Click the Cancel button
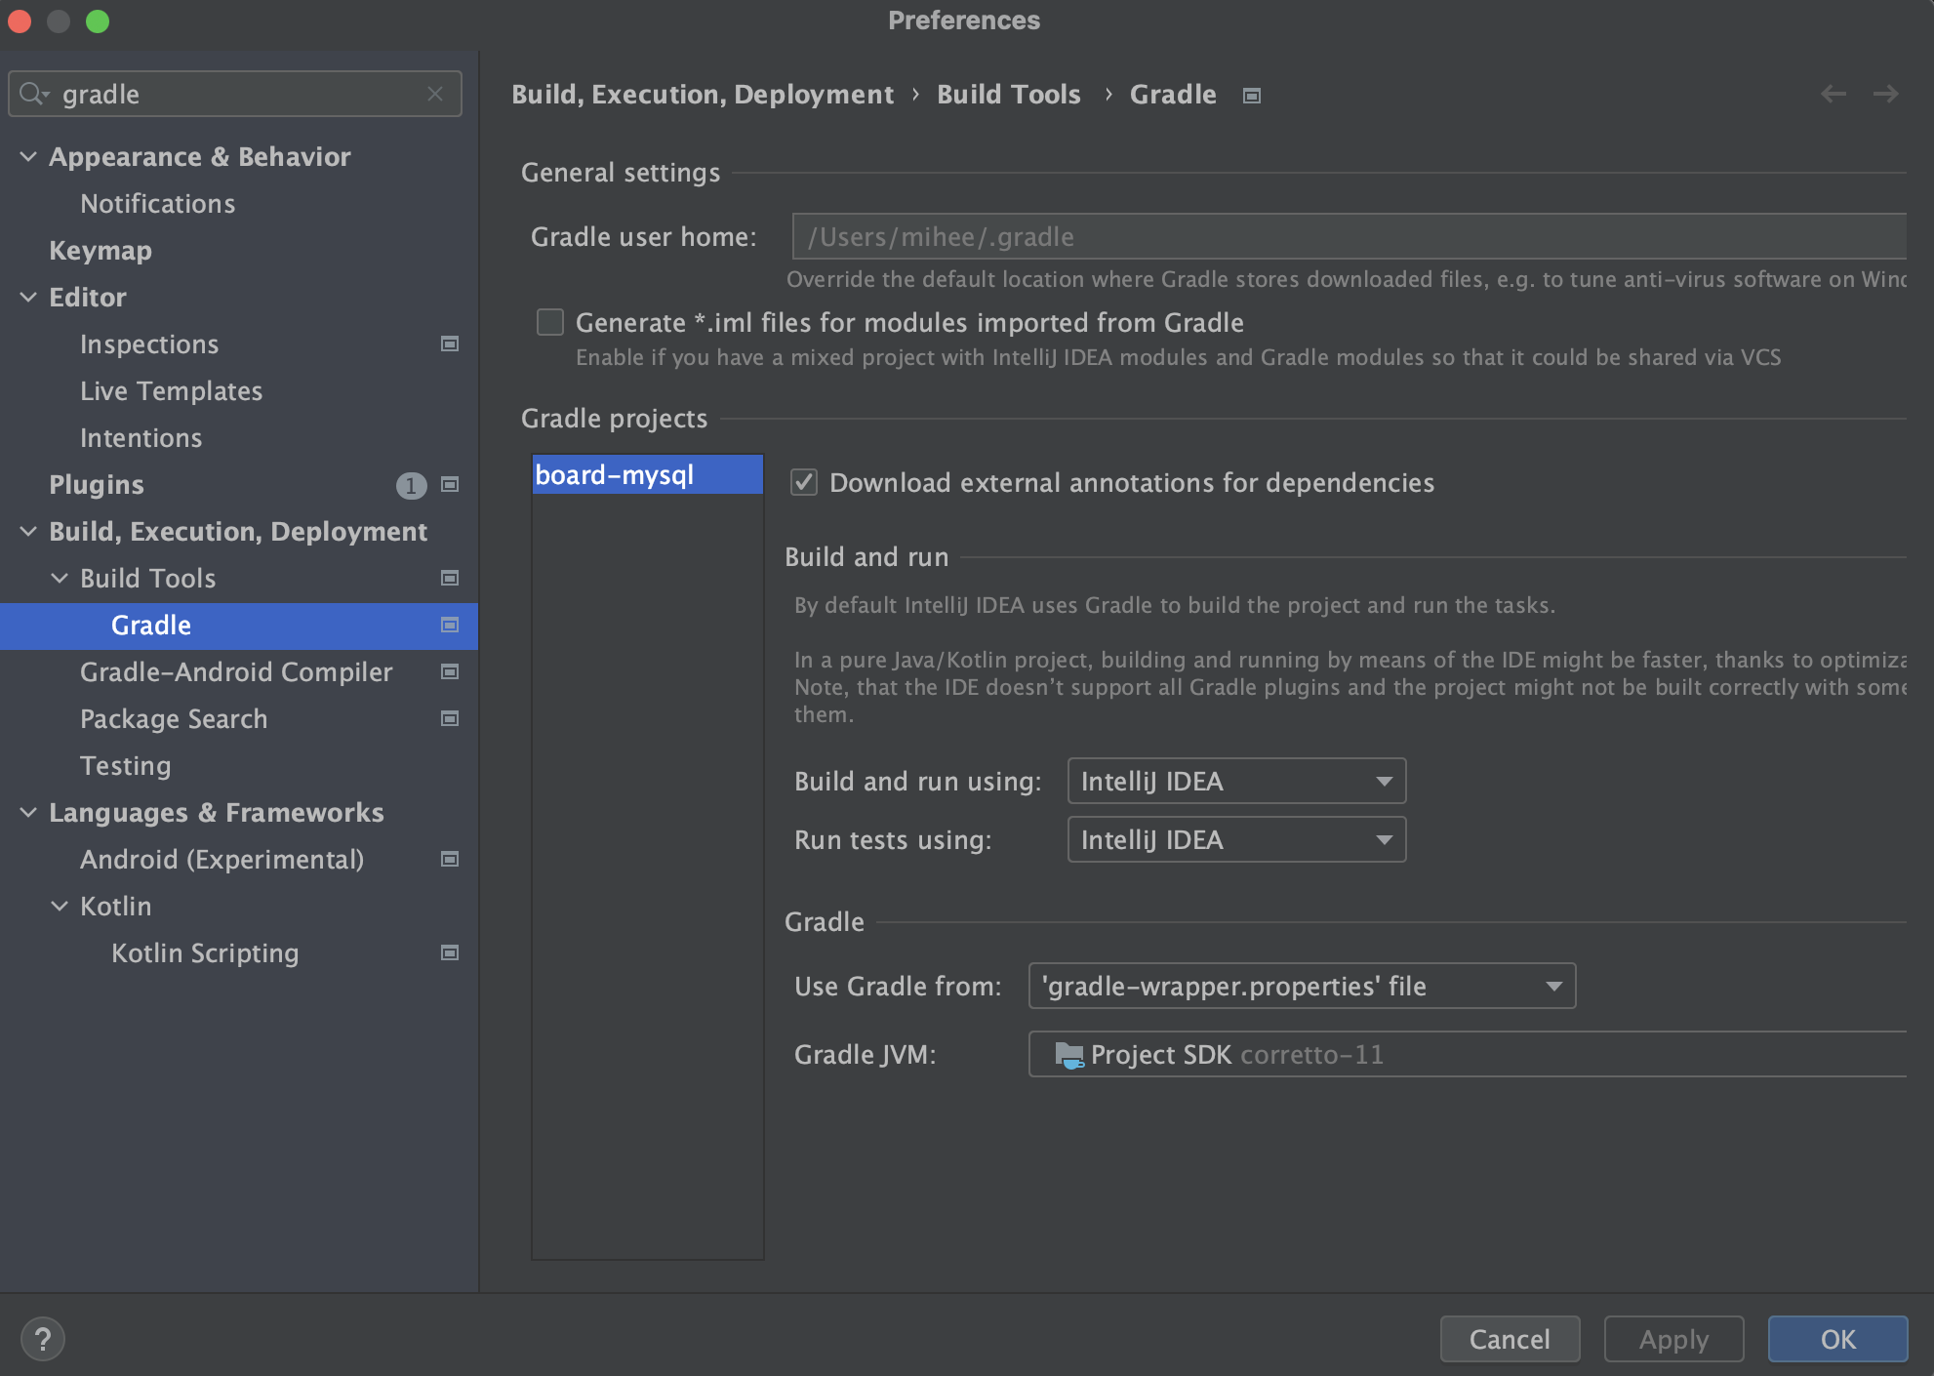1934x1376 pixels. click(x=1510, y=1339)
